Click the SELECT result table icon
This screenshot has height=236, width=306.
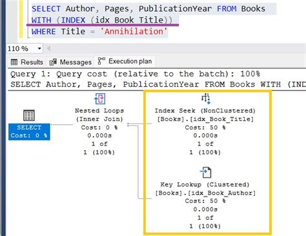coord(29,116)
